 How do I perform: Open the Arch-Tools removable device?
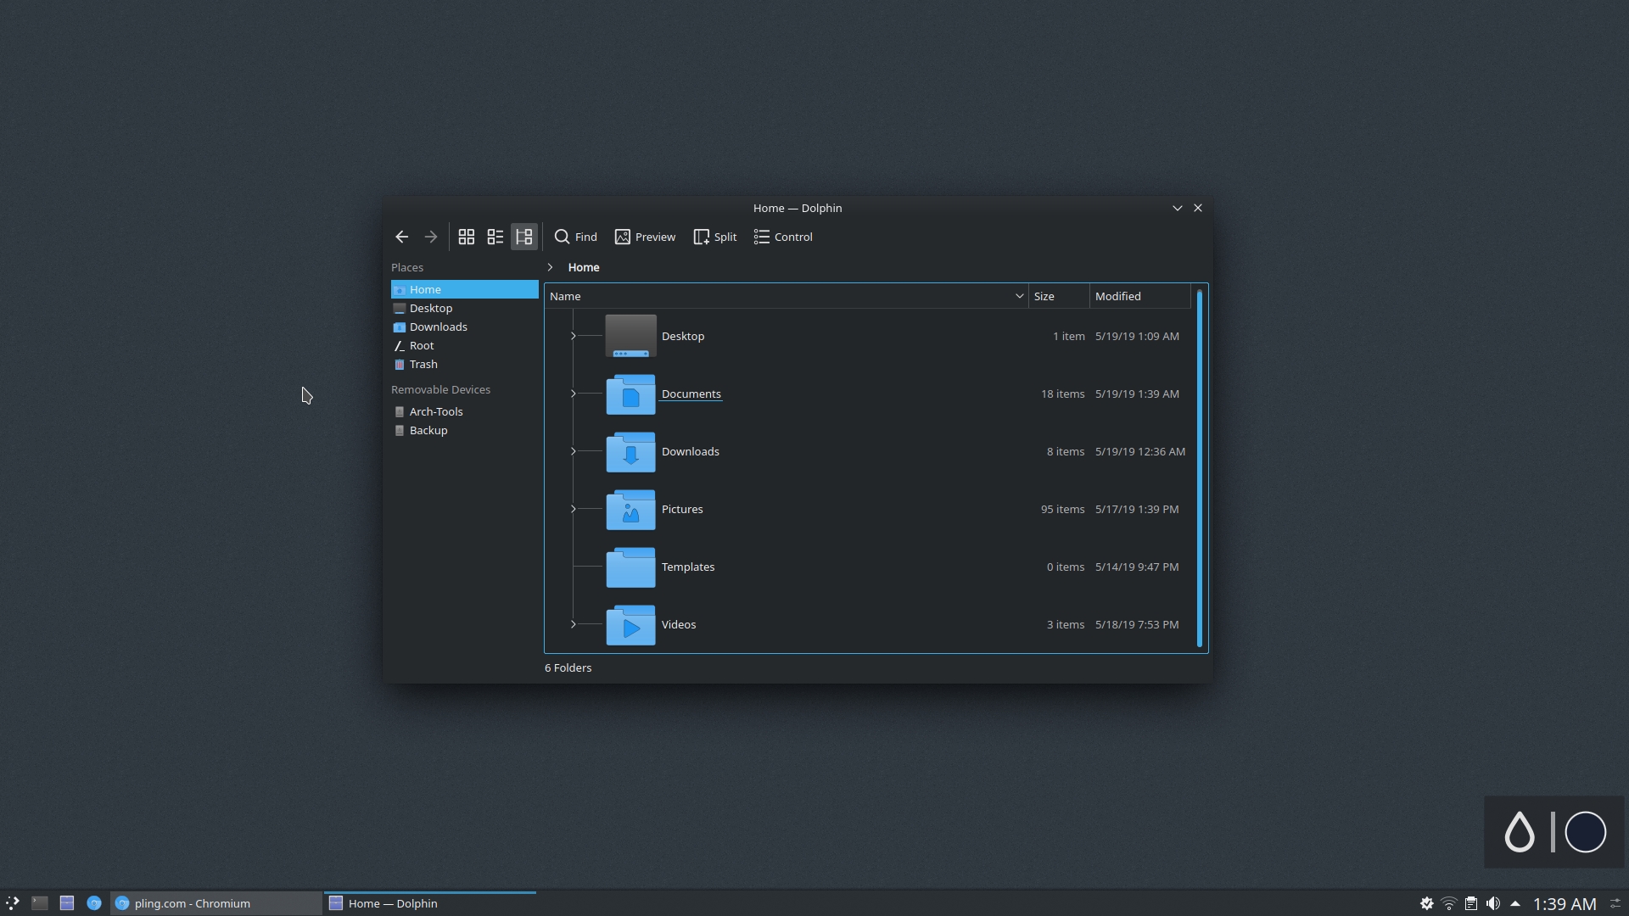[464, 411]
